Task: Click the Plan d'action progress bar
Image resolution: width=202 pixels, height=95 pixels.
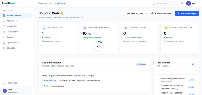Action: tap(176, 74)
